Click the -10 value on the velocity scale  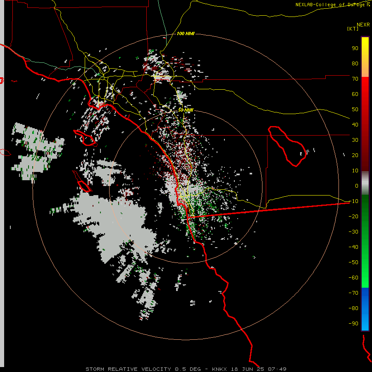click(x=353, y=201)
